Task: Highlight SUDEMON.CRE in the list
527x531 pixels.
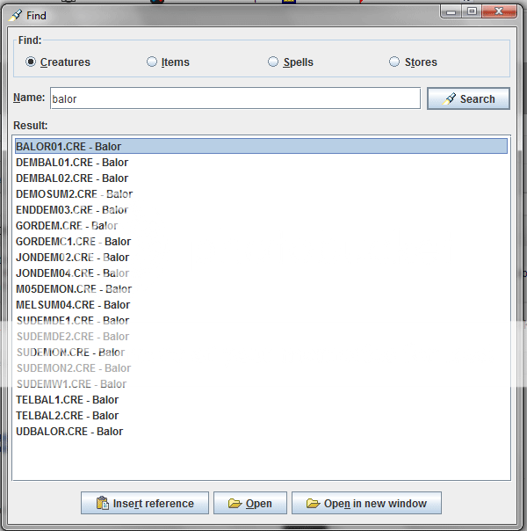Action: [x=69, y=353]
